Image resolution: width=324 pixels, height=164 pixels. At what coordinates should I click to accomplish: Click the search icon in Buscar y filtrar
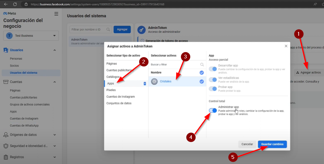[x=202, y=64]
